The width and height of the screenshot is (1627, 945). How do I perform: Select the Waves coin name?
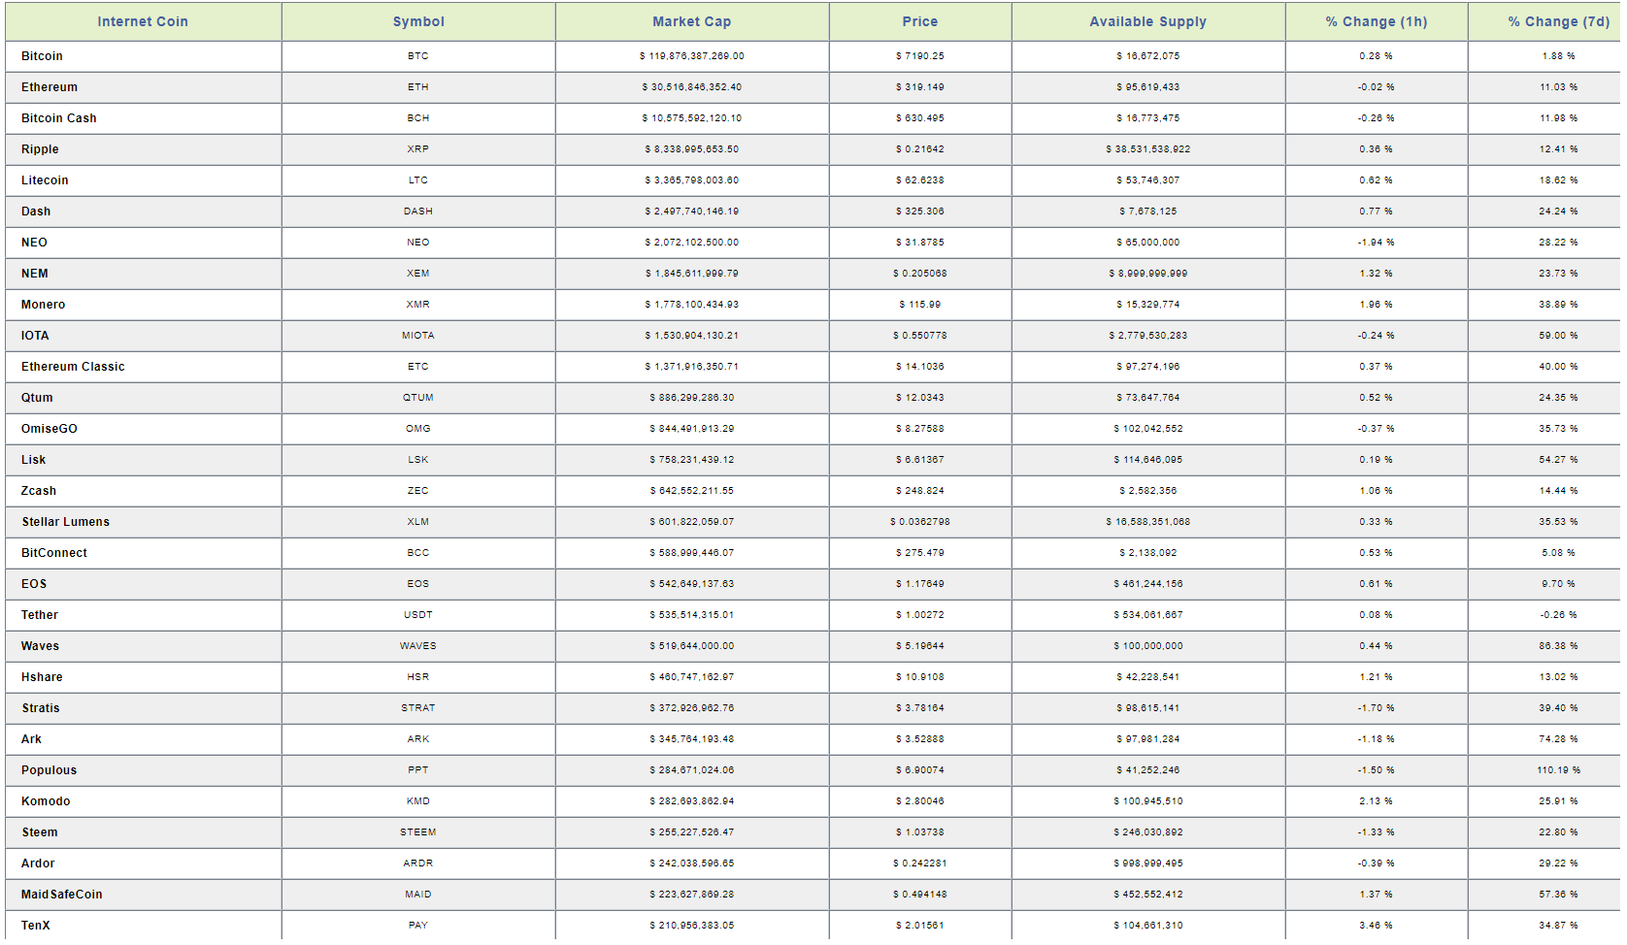[40, 646]
